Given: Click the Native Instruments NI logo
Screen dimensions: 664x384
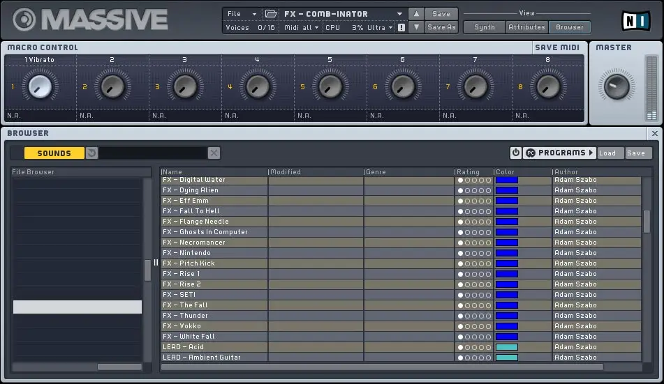Looking at the screenshot, I should (635, 20).
